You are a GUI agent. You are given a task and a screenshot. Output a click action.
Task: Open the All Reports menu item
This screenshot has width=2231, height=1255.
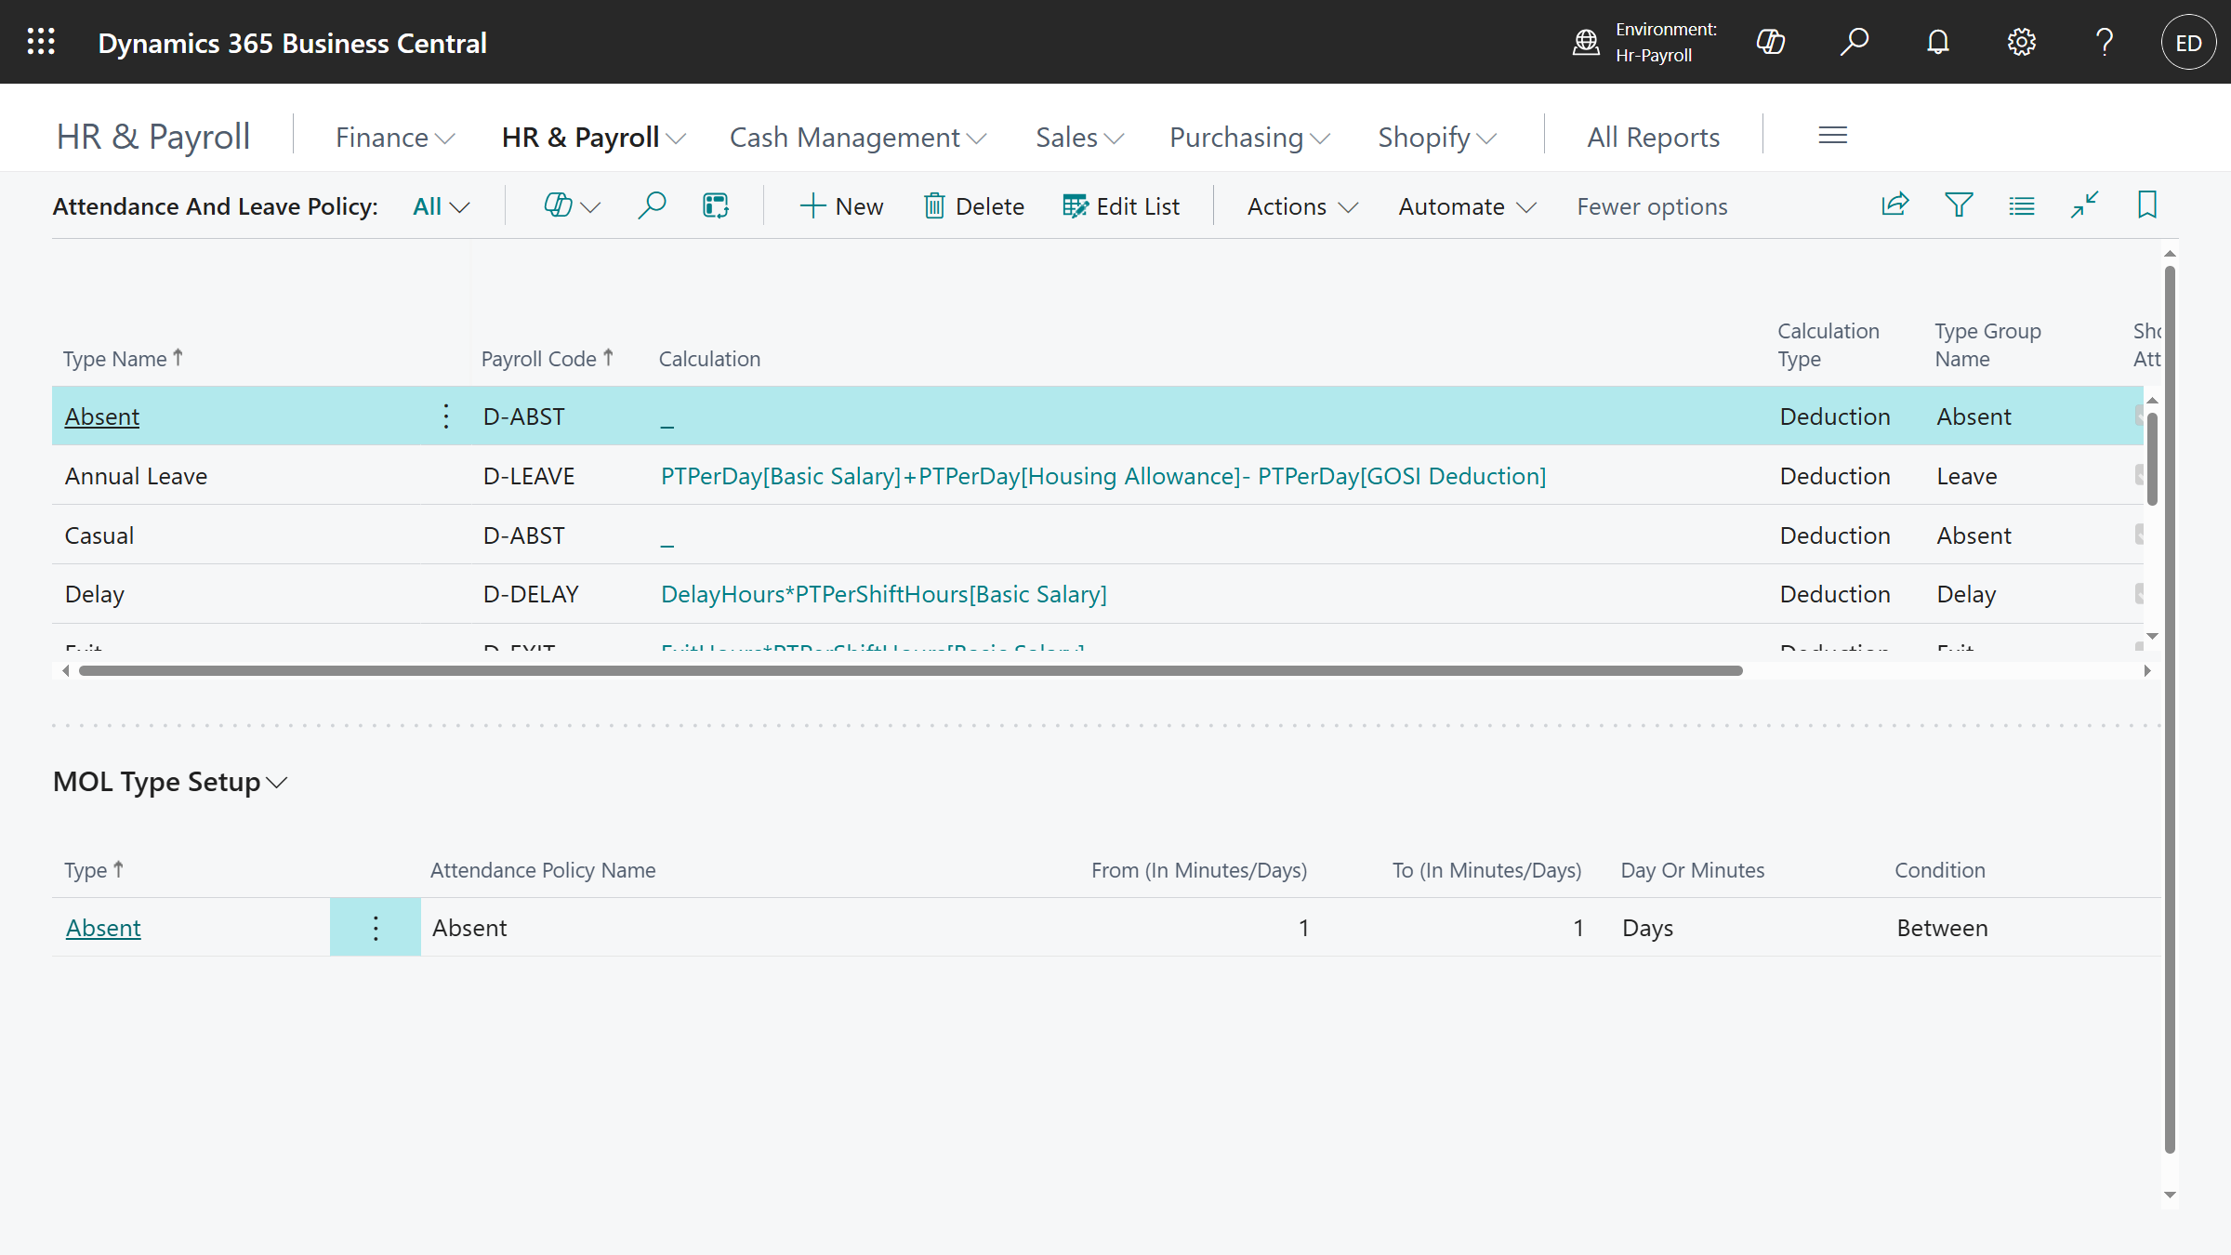click(1653, 138)
